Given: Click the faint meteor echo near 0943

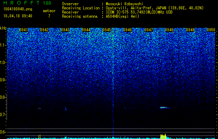Looking at the screenshot, I should 66,109.
